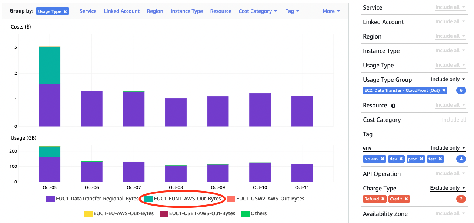Click the Usage Type Group count badge 6
Viewport: 474px width, 223px height.
[461, 90]
